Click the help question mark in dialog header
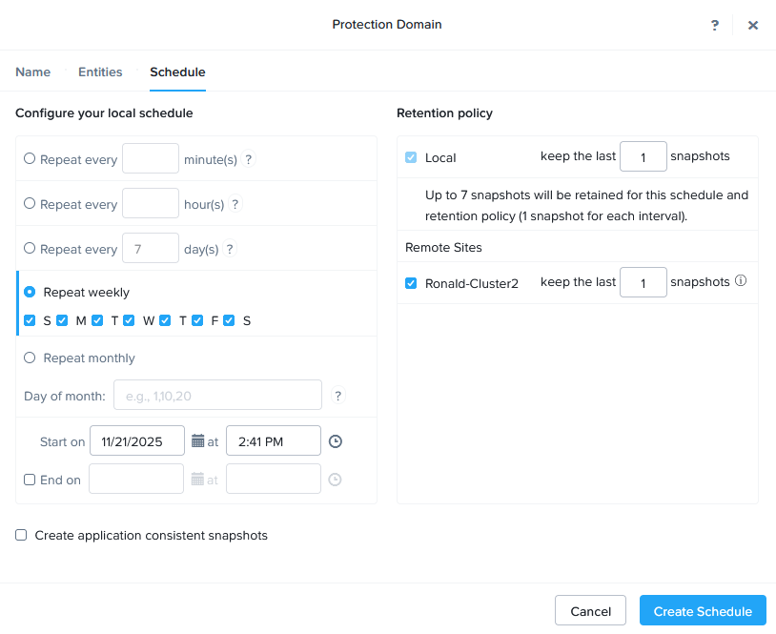The image size is (776, 634). click(x=715, y=26)
